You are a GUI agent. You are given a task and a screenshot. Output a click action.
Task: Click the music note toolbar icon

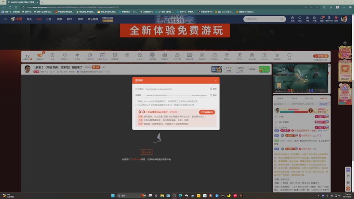coord(215,55)
